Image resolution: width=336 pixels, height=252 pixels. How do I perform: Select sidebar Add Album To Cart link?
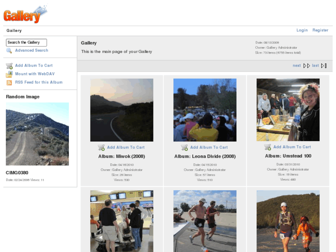point(34,65)
